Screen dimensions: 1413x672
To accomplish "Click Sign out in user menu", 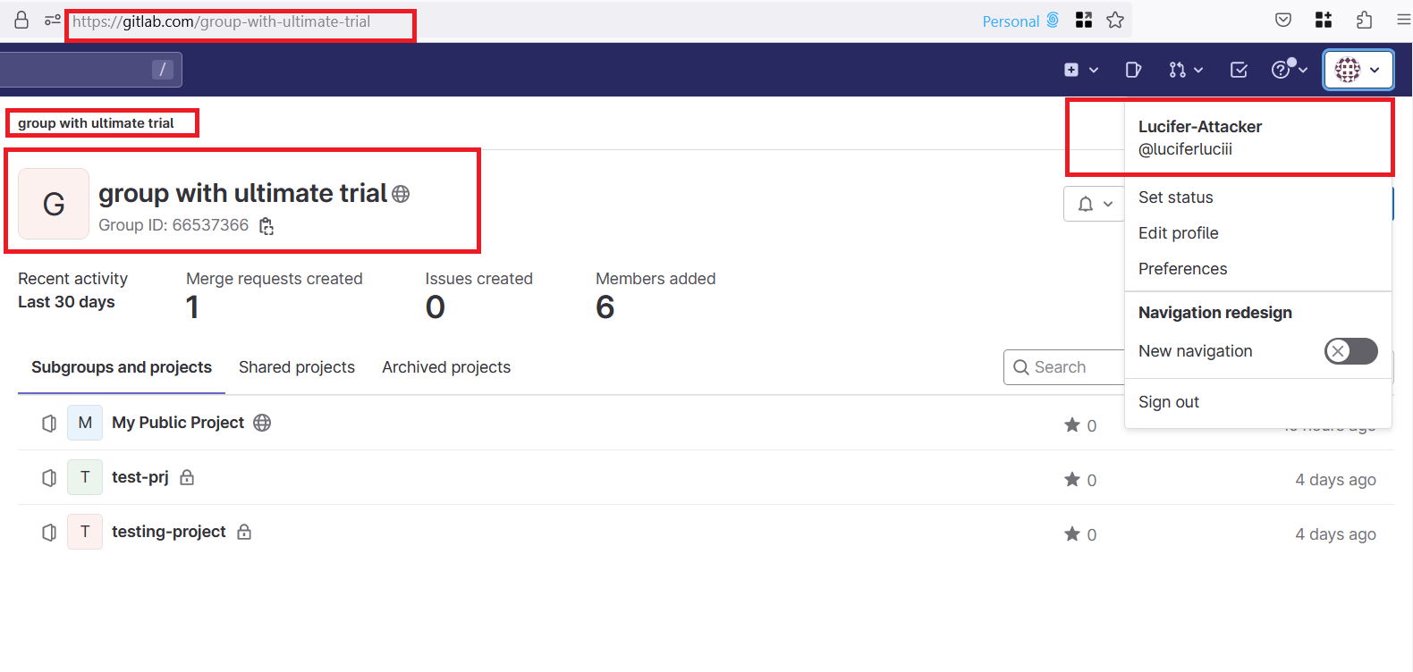I will pyautogui.click(x=1168, y=402).
